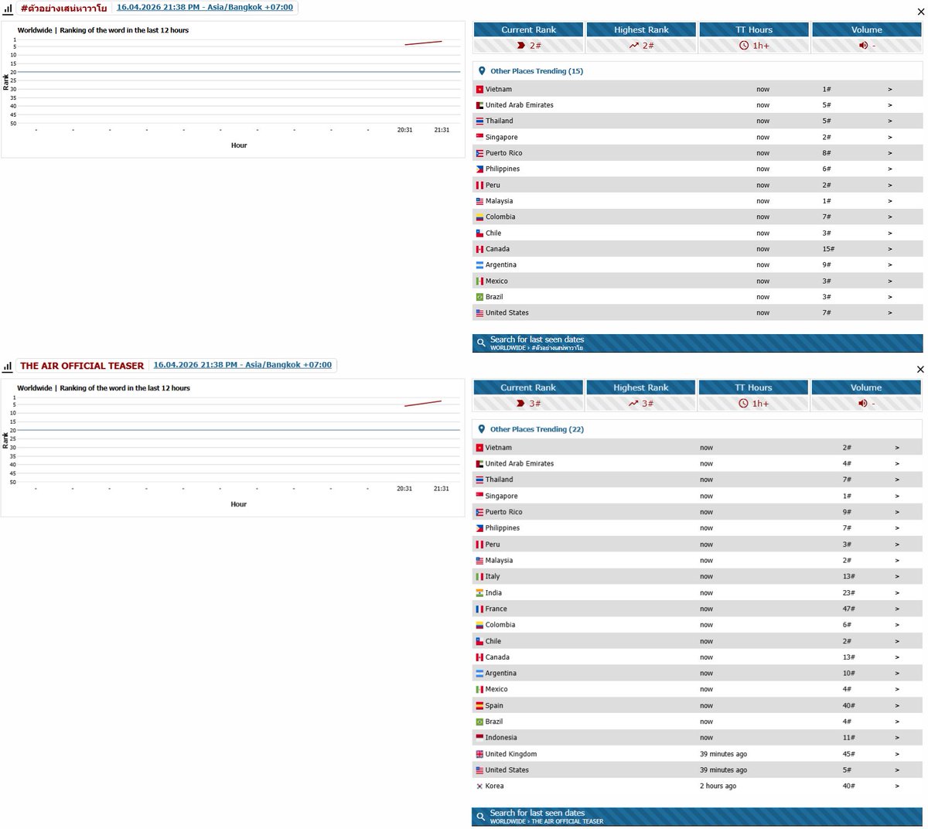Click the 21:31 hour label on the top chart

[x=442, y=130]
